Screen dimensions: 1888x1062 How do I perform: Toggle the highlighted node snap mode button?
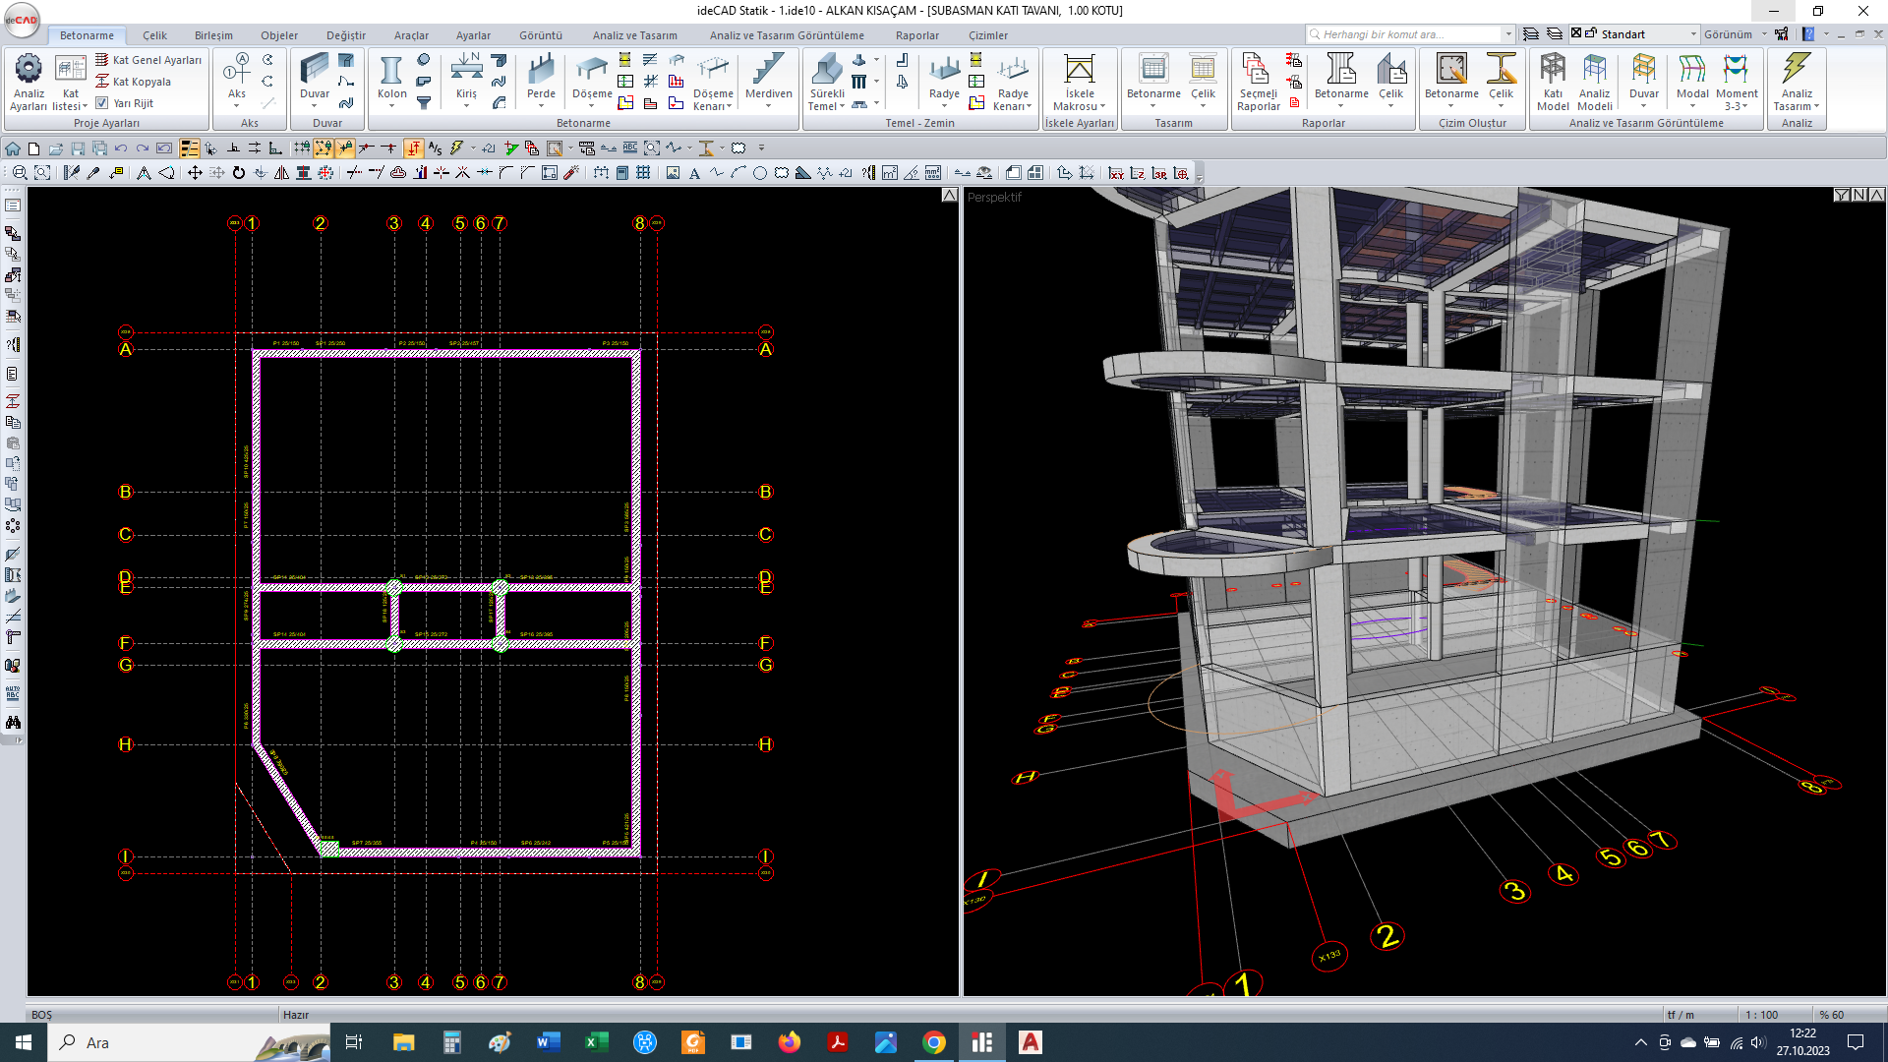click(324, 148)
